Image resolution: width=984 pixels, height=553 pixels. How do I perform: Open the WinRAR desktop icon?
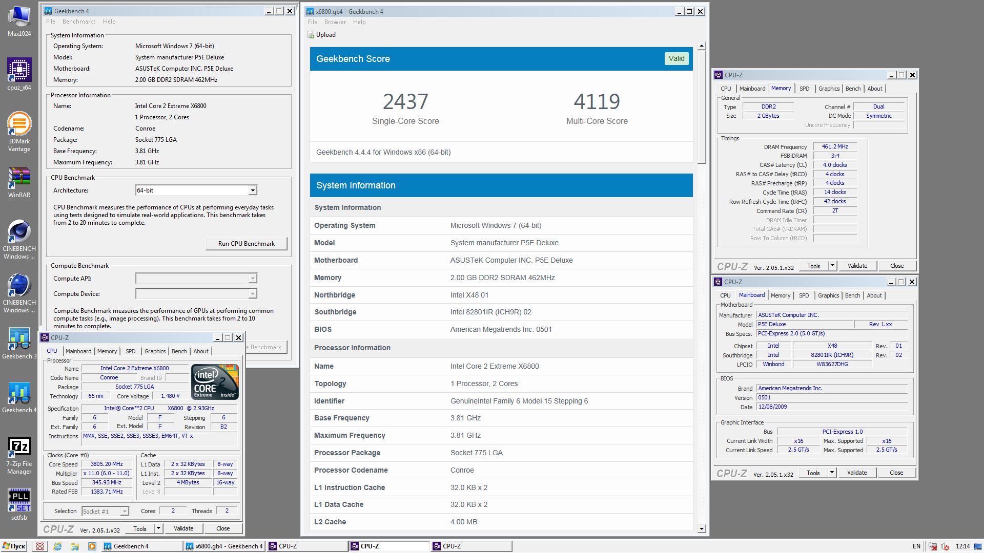(19, 182)
